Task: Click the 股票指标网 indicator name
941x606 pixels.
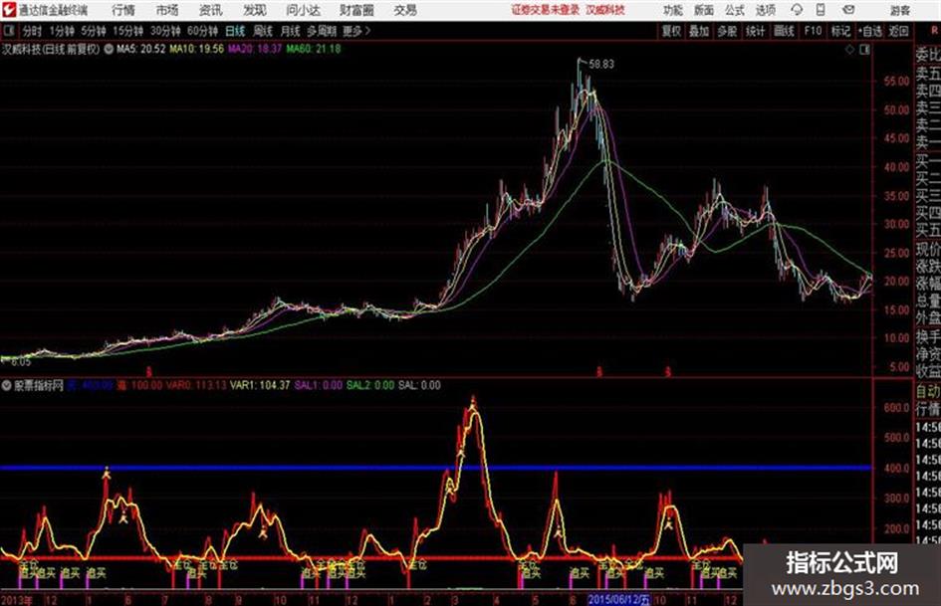Action: [39, 386]
